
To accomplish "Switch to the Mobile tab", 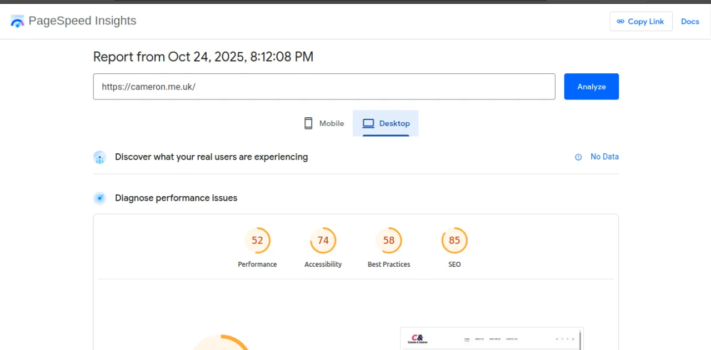I will (x=324, y=123).
